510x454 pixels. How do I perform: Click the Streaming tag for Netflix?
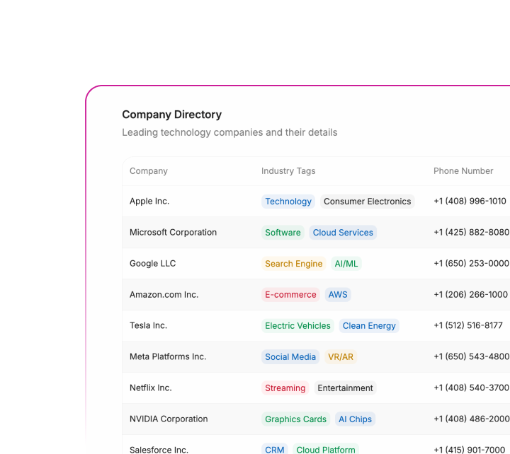click(285, 388)
